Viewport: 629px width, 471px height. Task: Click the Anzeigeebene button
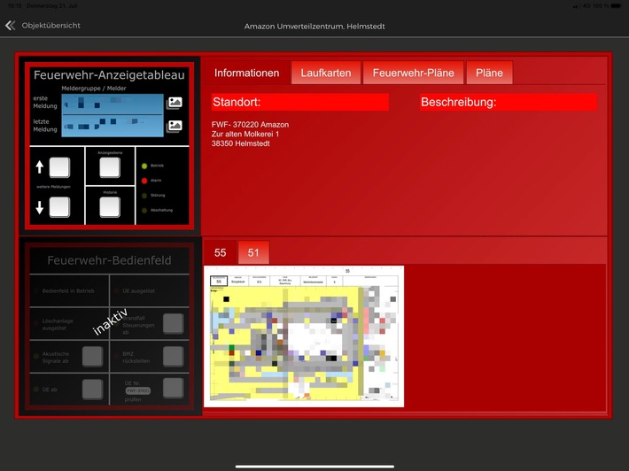coord(110,167)
